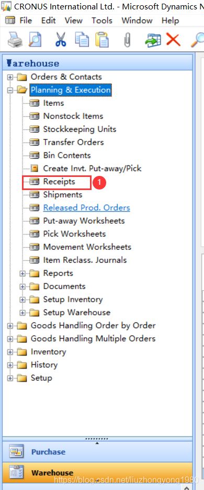The width and height of the screenshot is (204, 490).
Task: Expand the bottom Setup folder
Action: coord(10,378)
